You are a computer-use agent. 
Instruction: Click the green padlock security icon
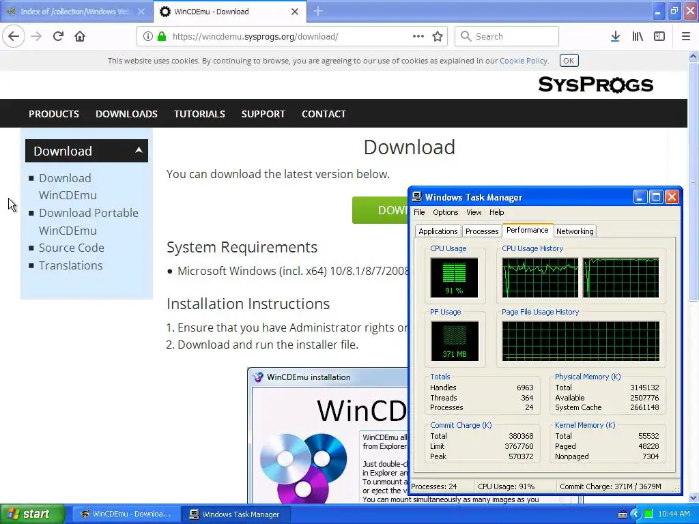[x=161, y=37]
